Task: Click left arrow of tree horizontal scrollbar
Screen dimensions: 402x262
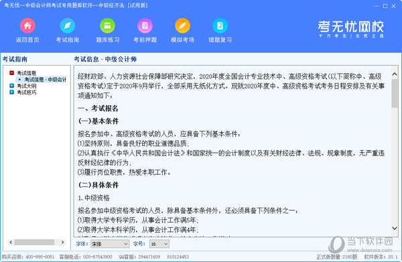Action: pos(11,243)
